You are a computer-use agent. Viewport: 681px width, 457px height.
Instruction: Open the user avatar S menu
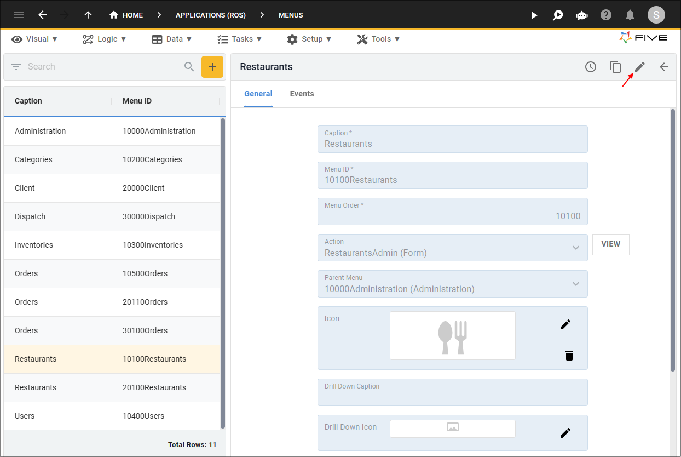click(x=656, y=15)
